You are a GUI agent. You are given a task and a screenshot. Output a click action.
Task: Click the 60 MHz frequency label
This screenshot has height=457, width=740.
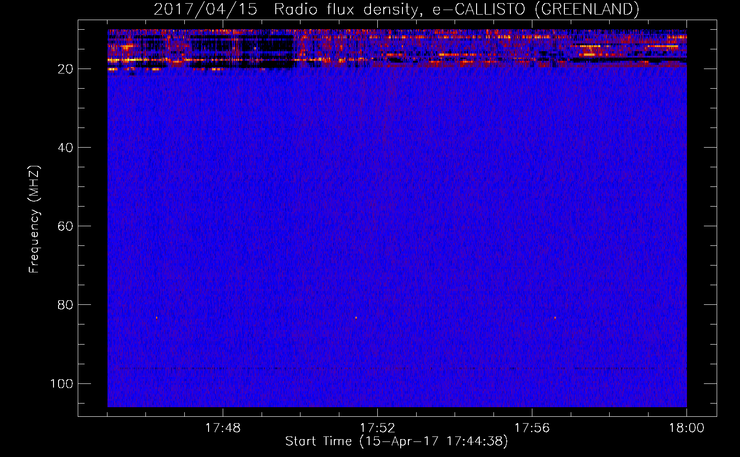65,226
